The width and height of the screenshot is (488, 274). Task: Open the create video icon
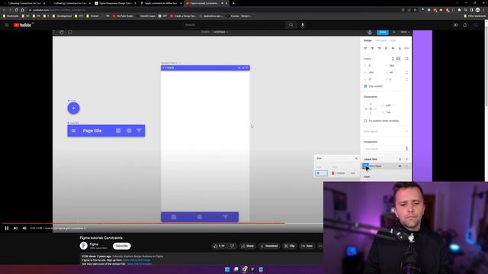pyautogui.click(x=456, y=25)
